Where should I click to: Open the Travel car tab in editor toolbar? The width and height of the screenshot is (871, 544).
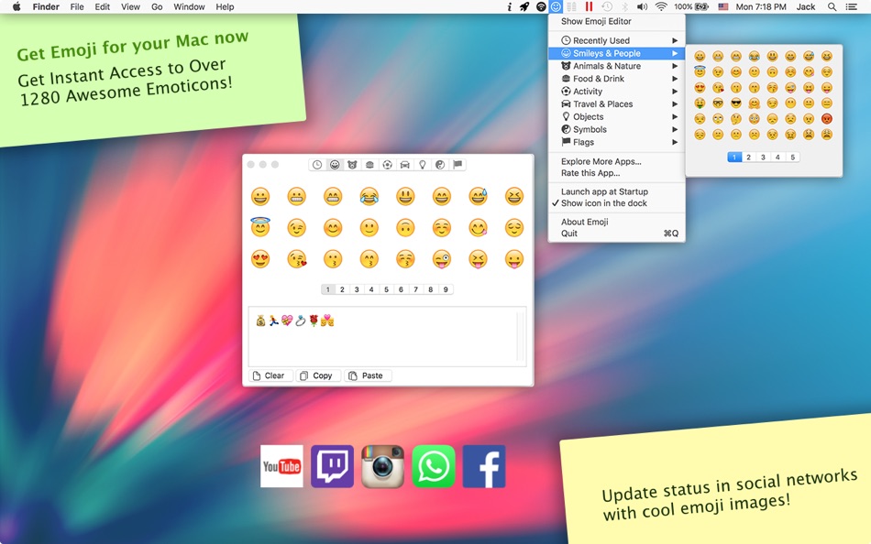(x=405, y=165)
